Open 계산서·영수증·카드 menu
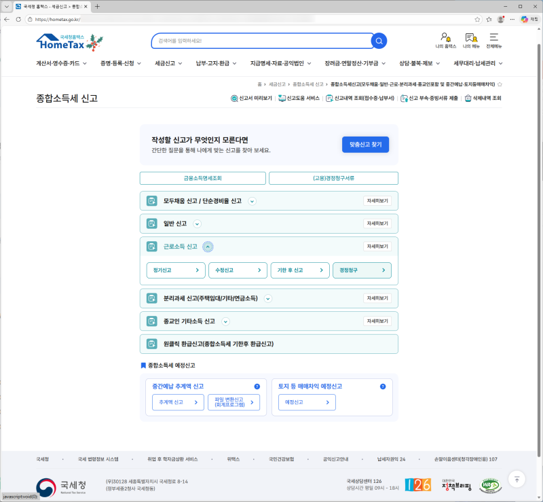 point(61,63)
